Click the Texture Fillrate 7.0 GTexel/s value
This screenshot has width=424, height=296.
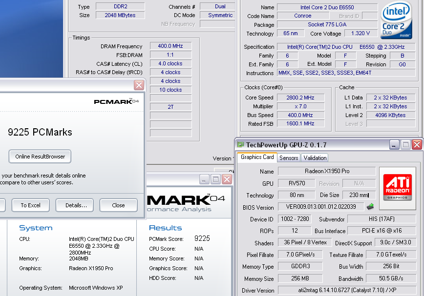click(391, 255)
